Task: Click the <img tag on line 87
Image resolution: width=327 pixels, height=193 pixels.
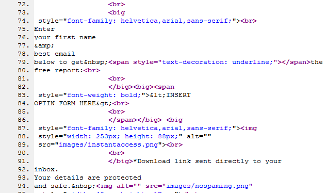Action: (249, 128)
